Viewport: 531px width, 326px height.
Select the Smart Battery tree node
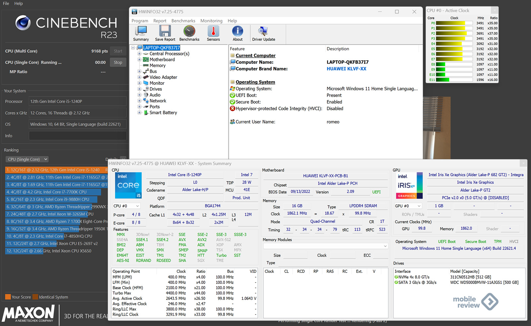[163, 113]
